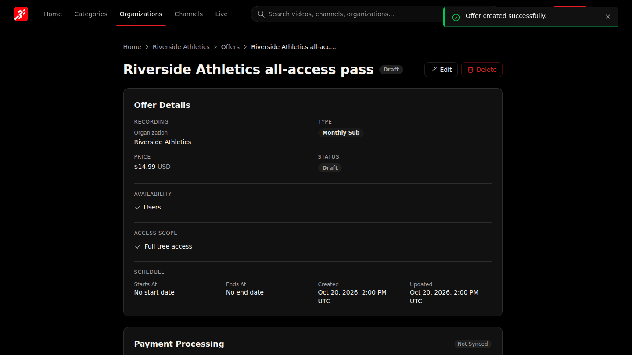
Task: Click the Not Synced badge
Action: click(x=473, y=344)
